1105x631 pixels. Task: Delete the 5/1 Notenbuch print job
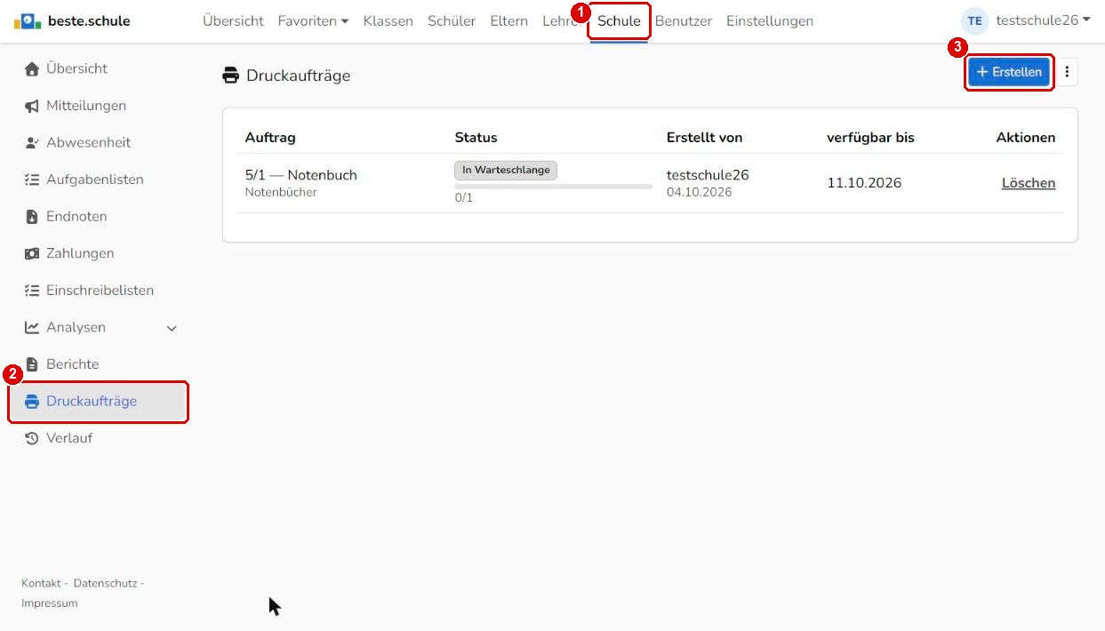(1029, 183)
